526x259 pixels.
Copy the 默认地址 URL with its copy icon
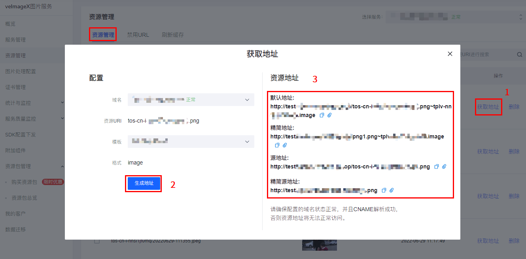click(322, 115)
